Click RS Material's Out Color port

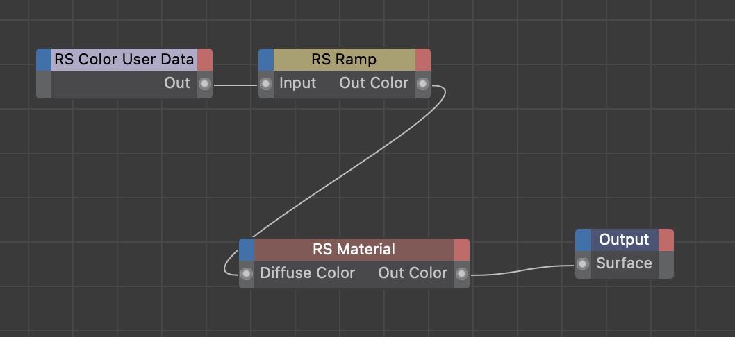[461, 274]
